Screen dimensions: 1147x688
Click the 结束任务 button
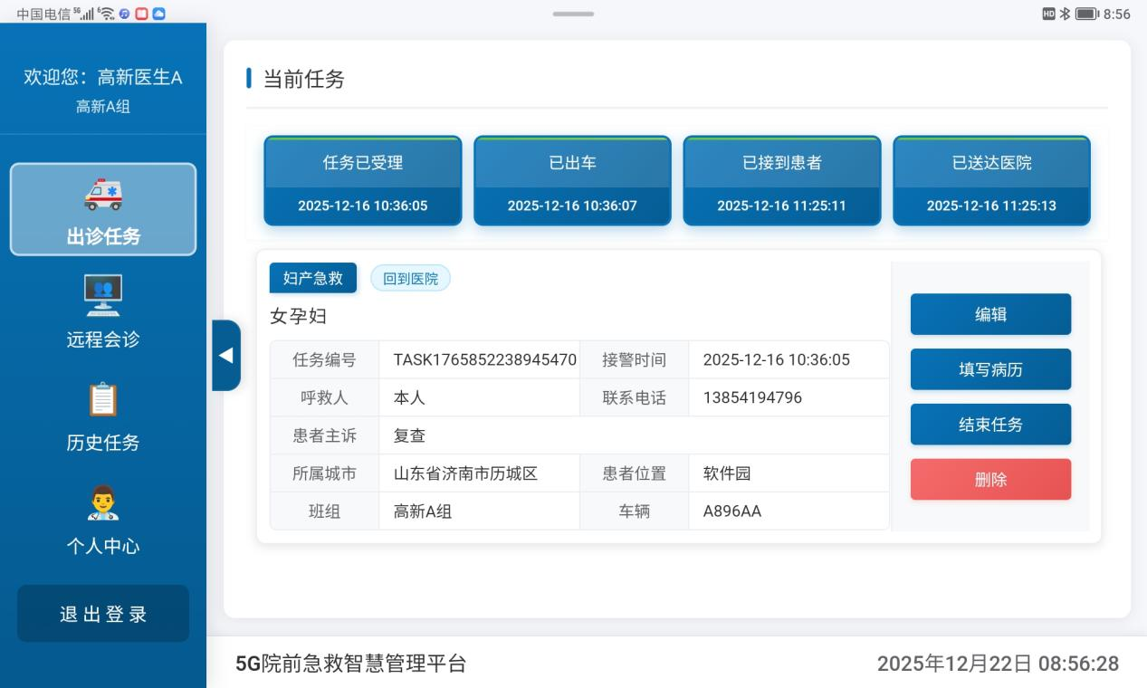click(990, 425)
